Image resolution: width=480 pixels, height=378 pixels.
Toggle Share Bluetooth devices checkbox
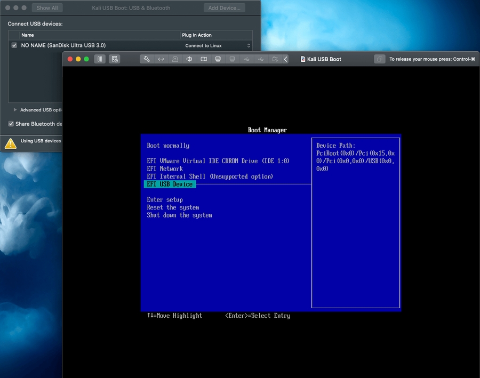click(11, 124)
